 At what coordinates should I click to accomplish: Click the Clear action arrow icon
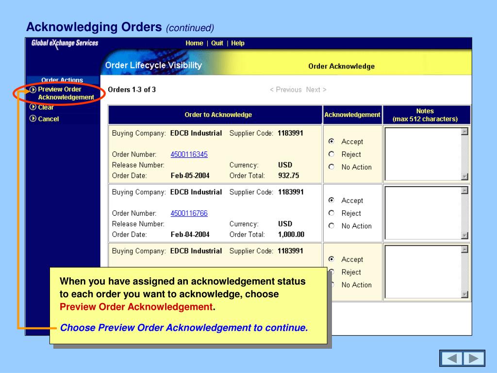pos(33,107)
